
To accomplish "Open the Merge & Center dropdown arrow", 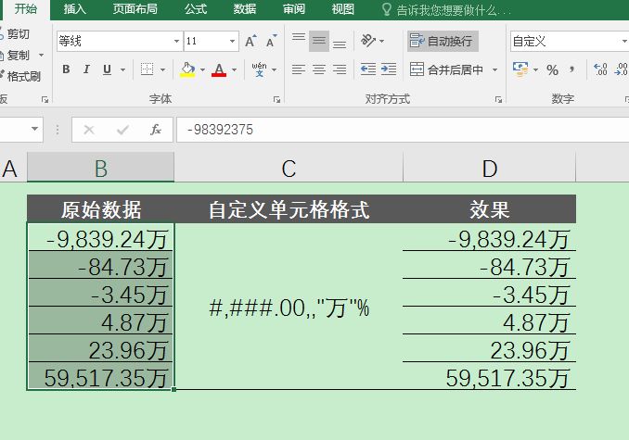I will click(495, 70).
